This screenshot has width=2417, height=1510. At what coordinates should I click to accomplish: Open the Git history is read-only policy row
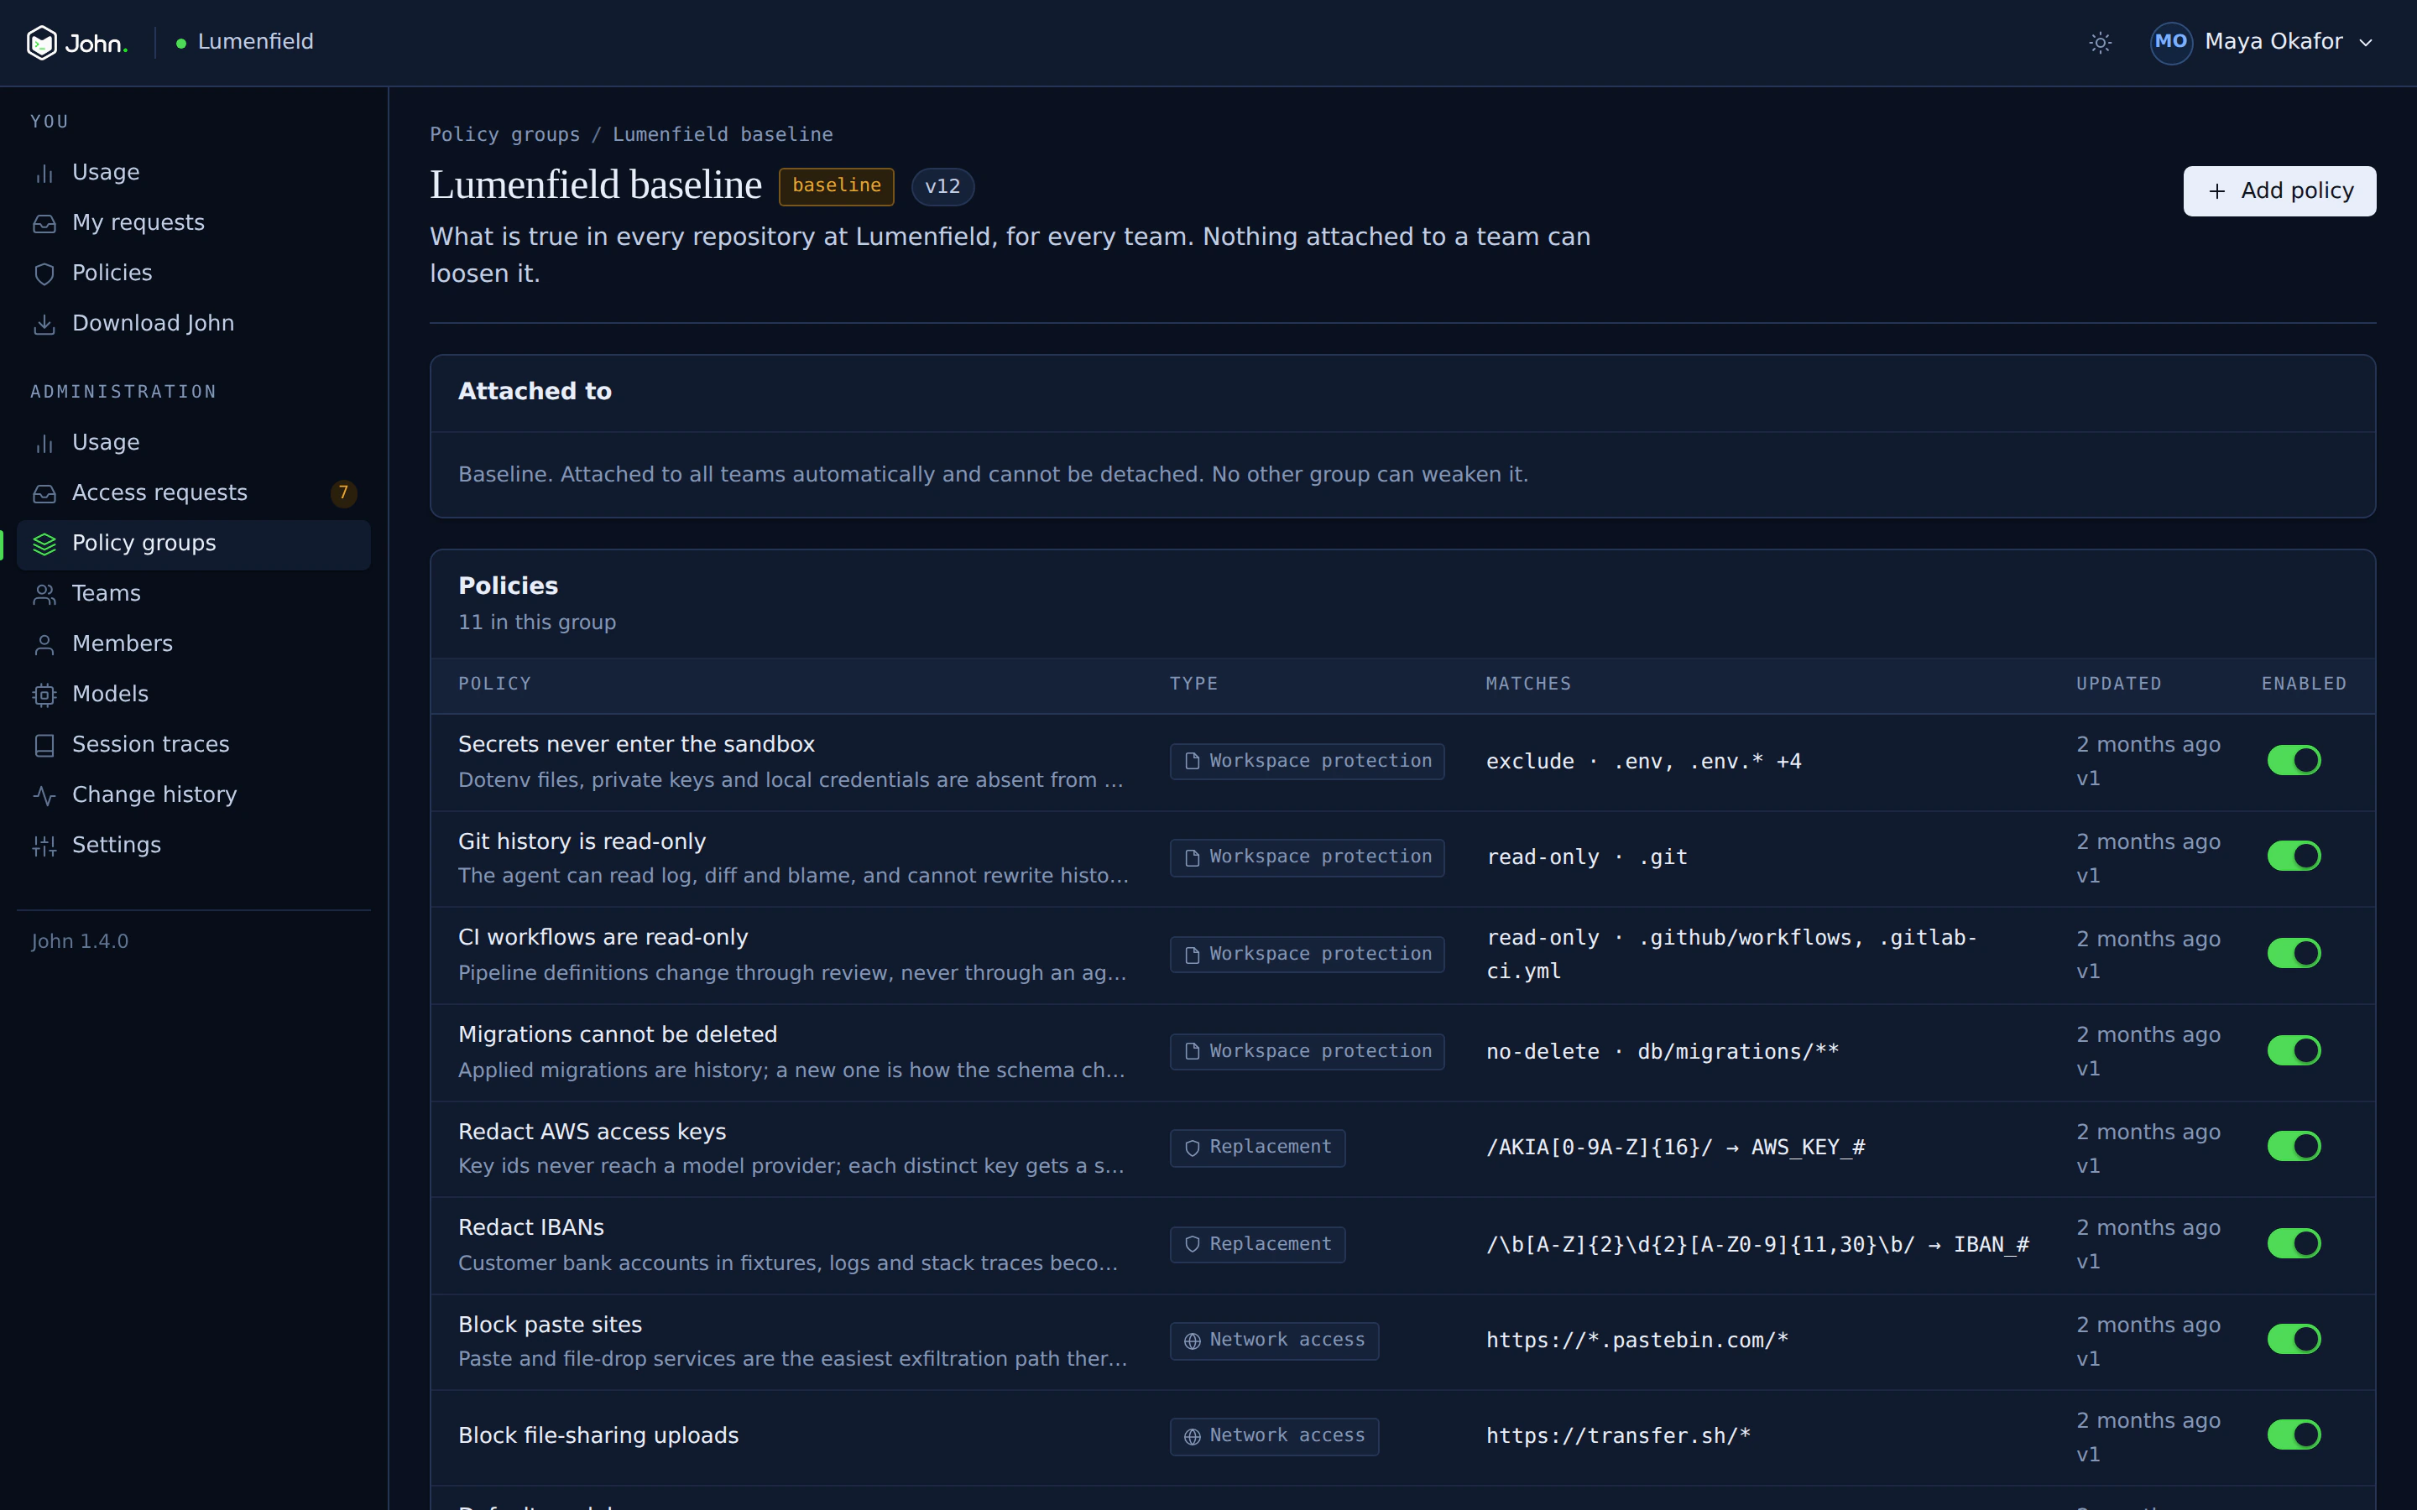coord(1402,858)
